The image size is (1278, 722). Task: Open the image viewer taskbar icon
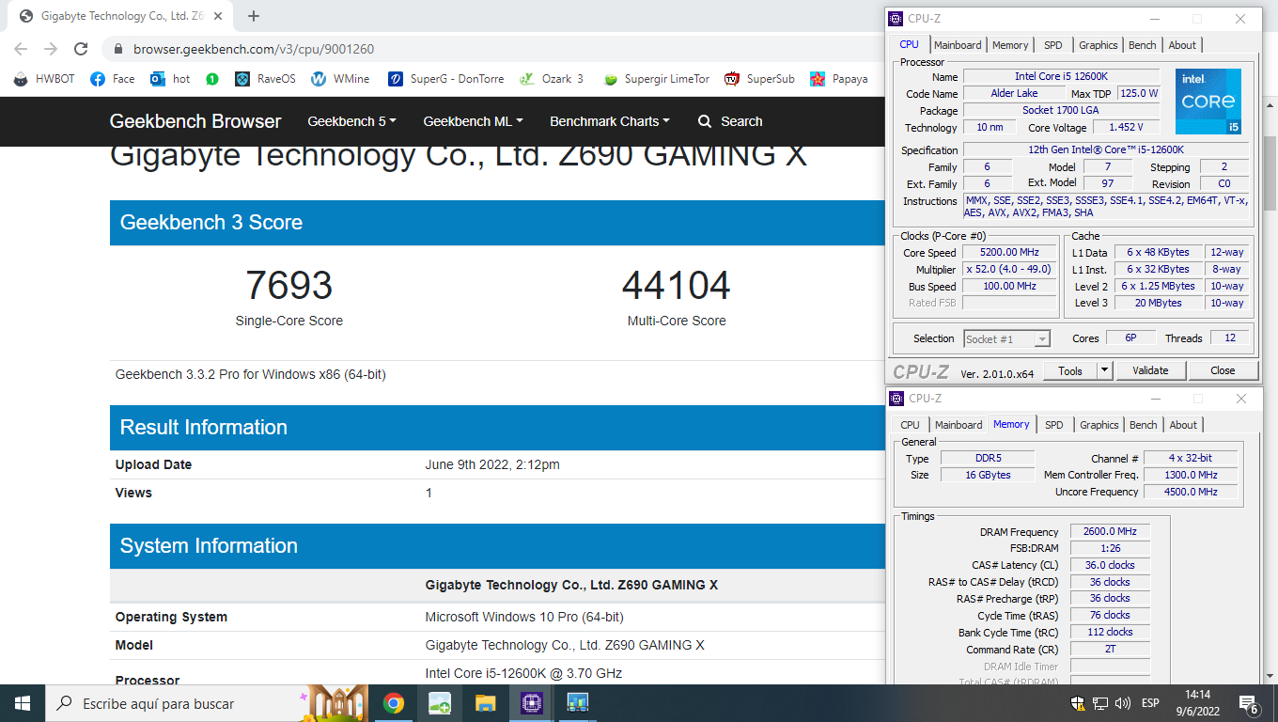[440, 703]
